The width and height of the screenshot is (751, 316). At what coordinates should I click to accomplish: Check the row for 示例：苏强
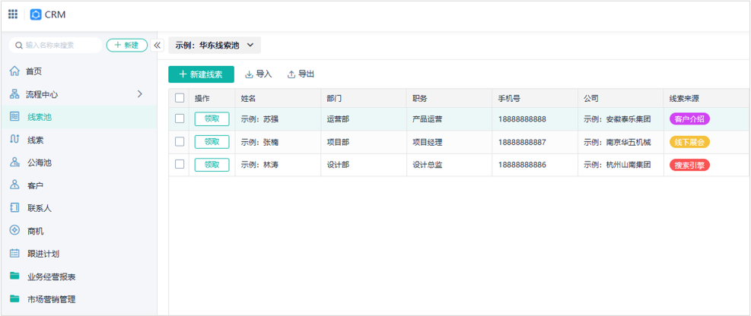180,118
